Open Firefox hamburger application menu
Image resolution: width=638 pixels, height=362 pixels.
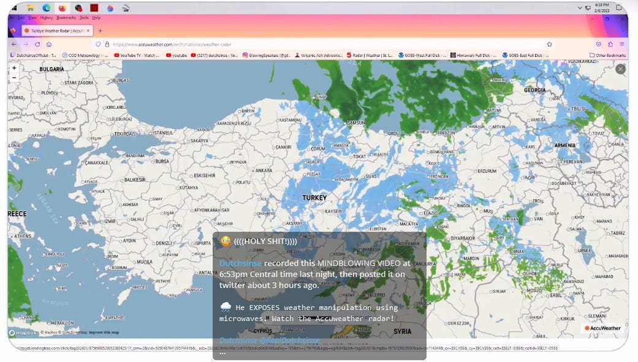(621, 44)
